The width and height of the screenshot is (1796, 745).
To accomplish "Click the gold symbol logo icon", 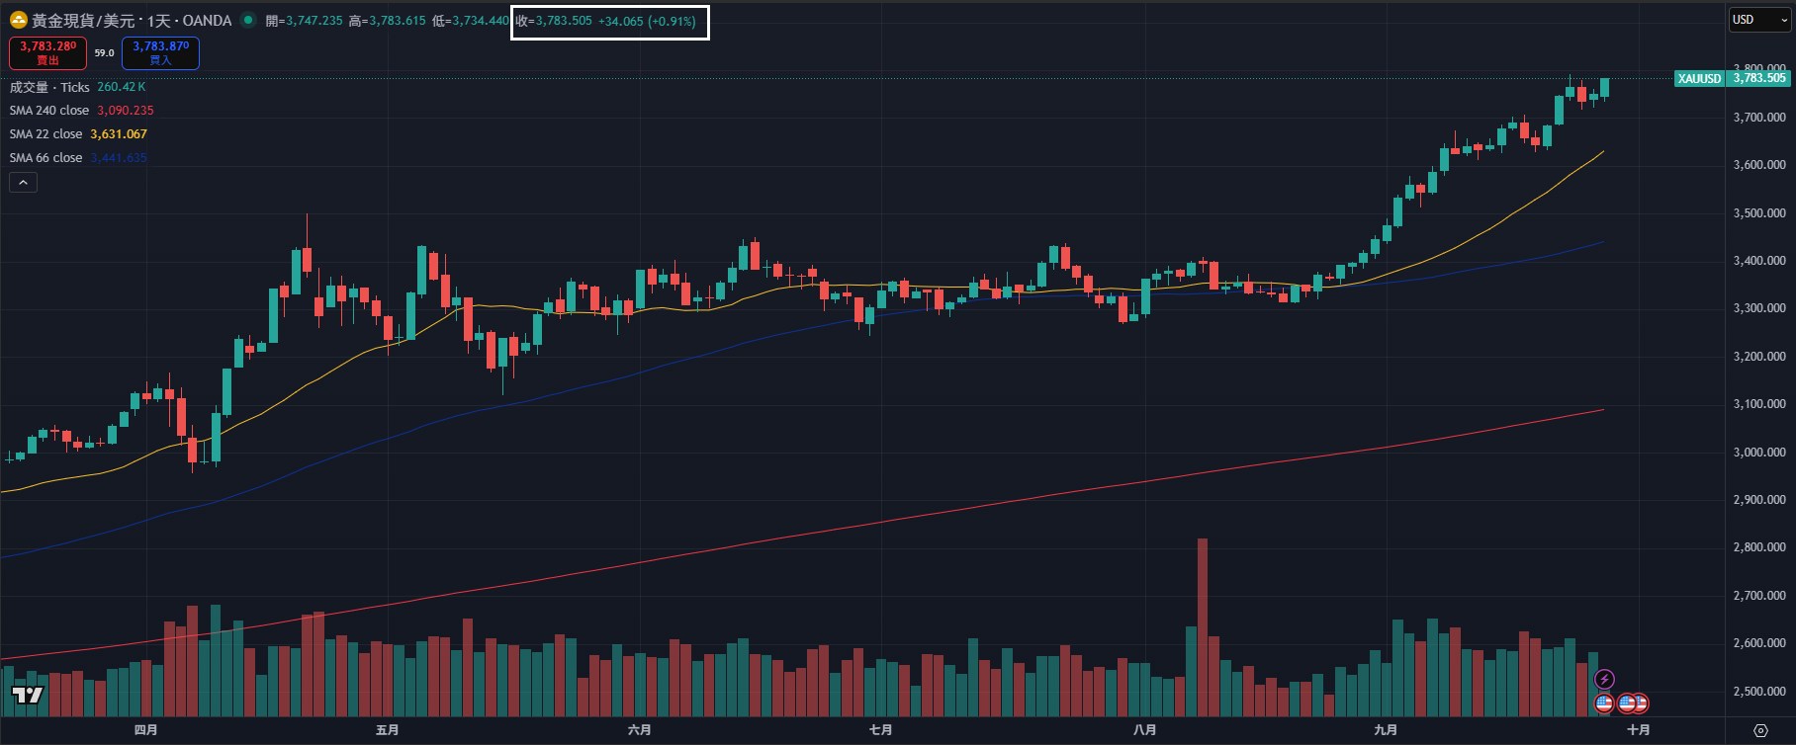I will coord(18,20).
